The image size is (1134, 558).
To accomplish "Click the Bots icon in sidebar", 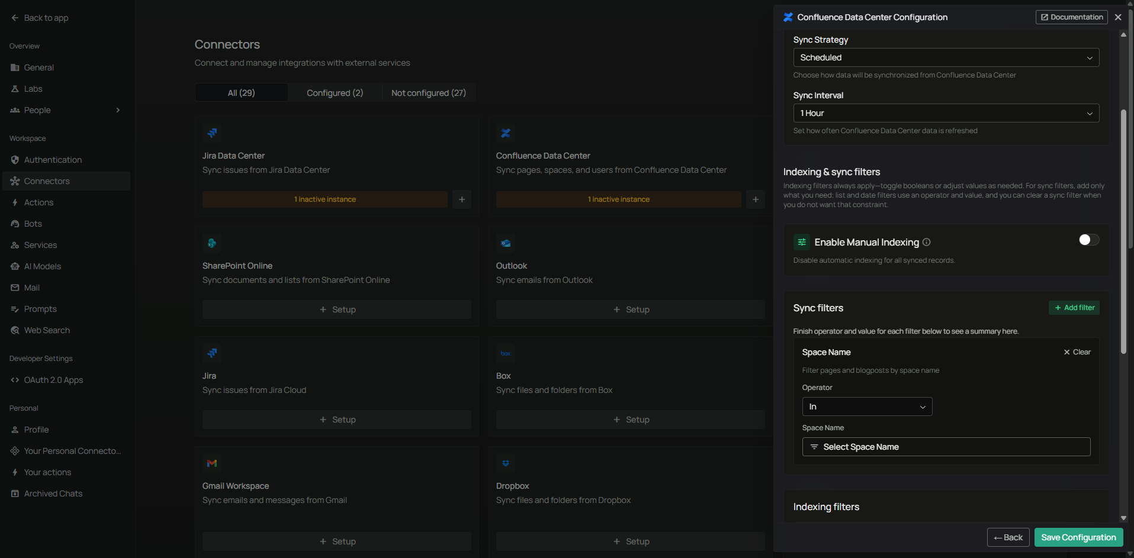I will click(x=15, y=224).
